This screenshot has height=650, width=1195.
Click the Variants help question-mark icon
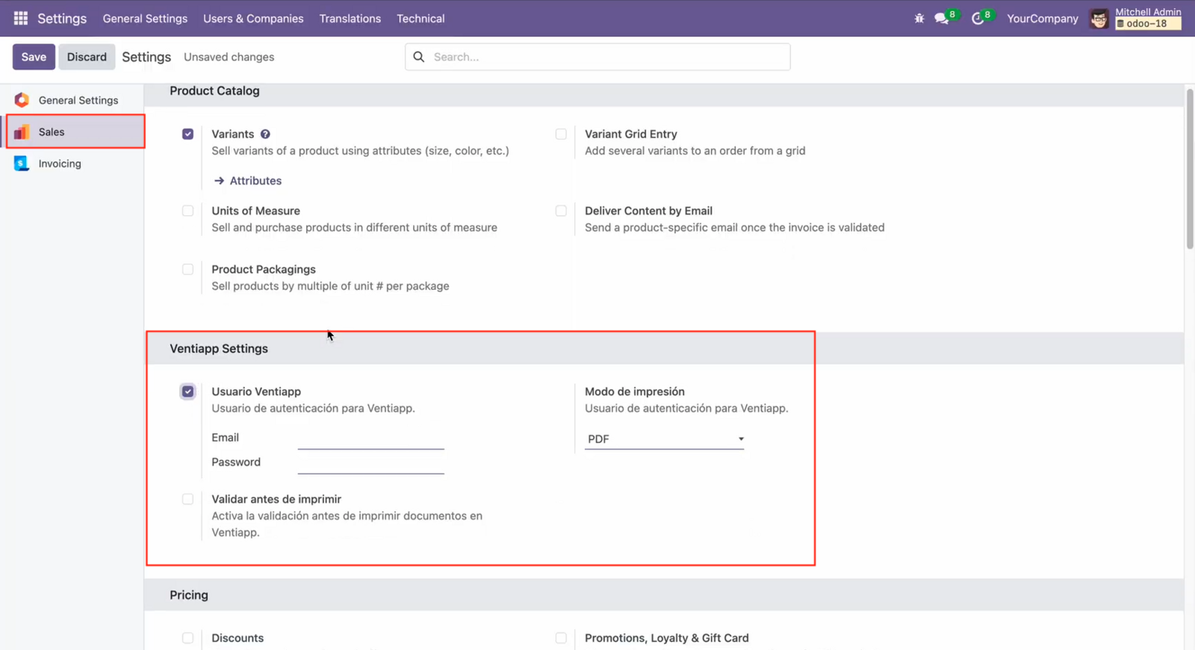[265, 134]
